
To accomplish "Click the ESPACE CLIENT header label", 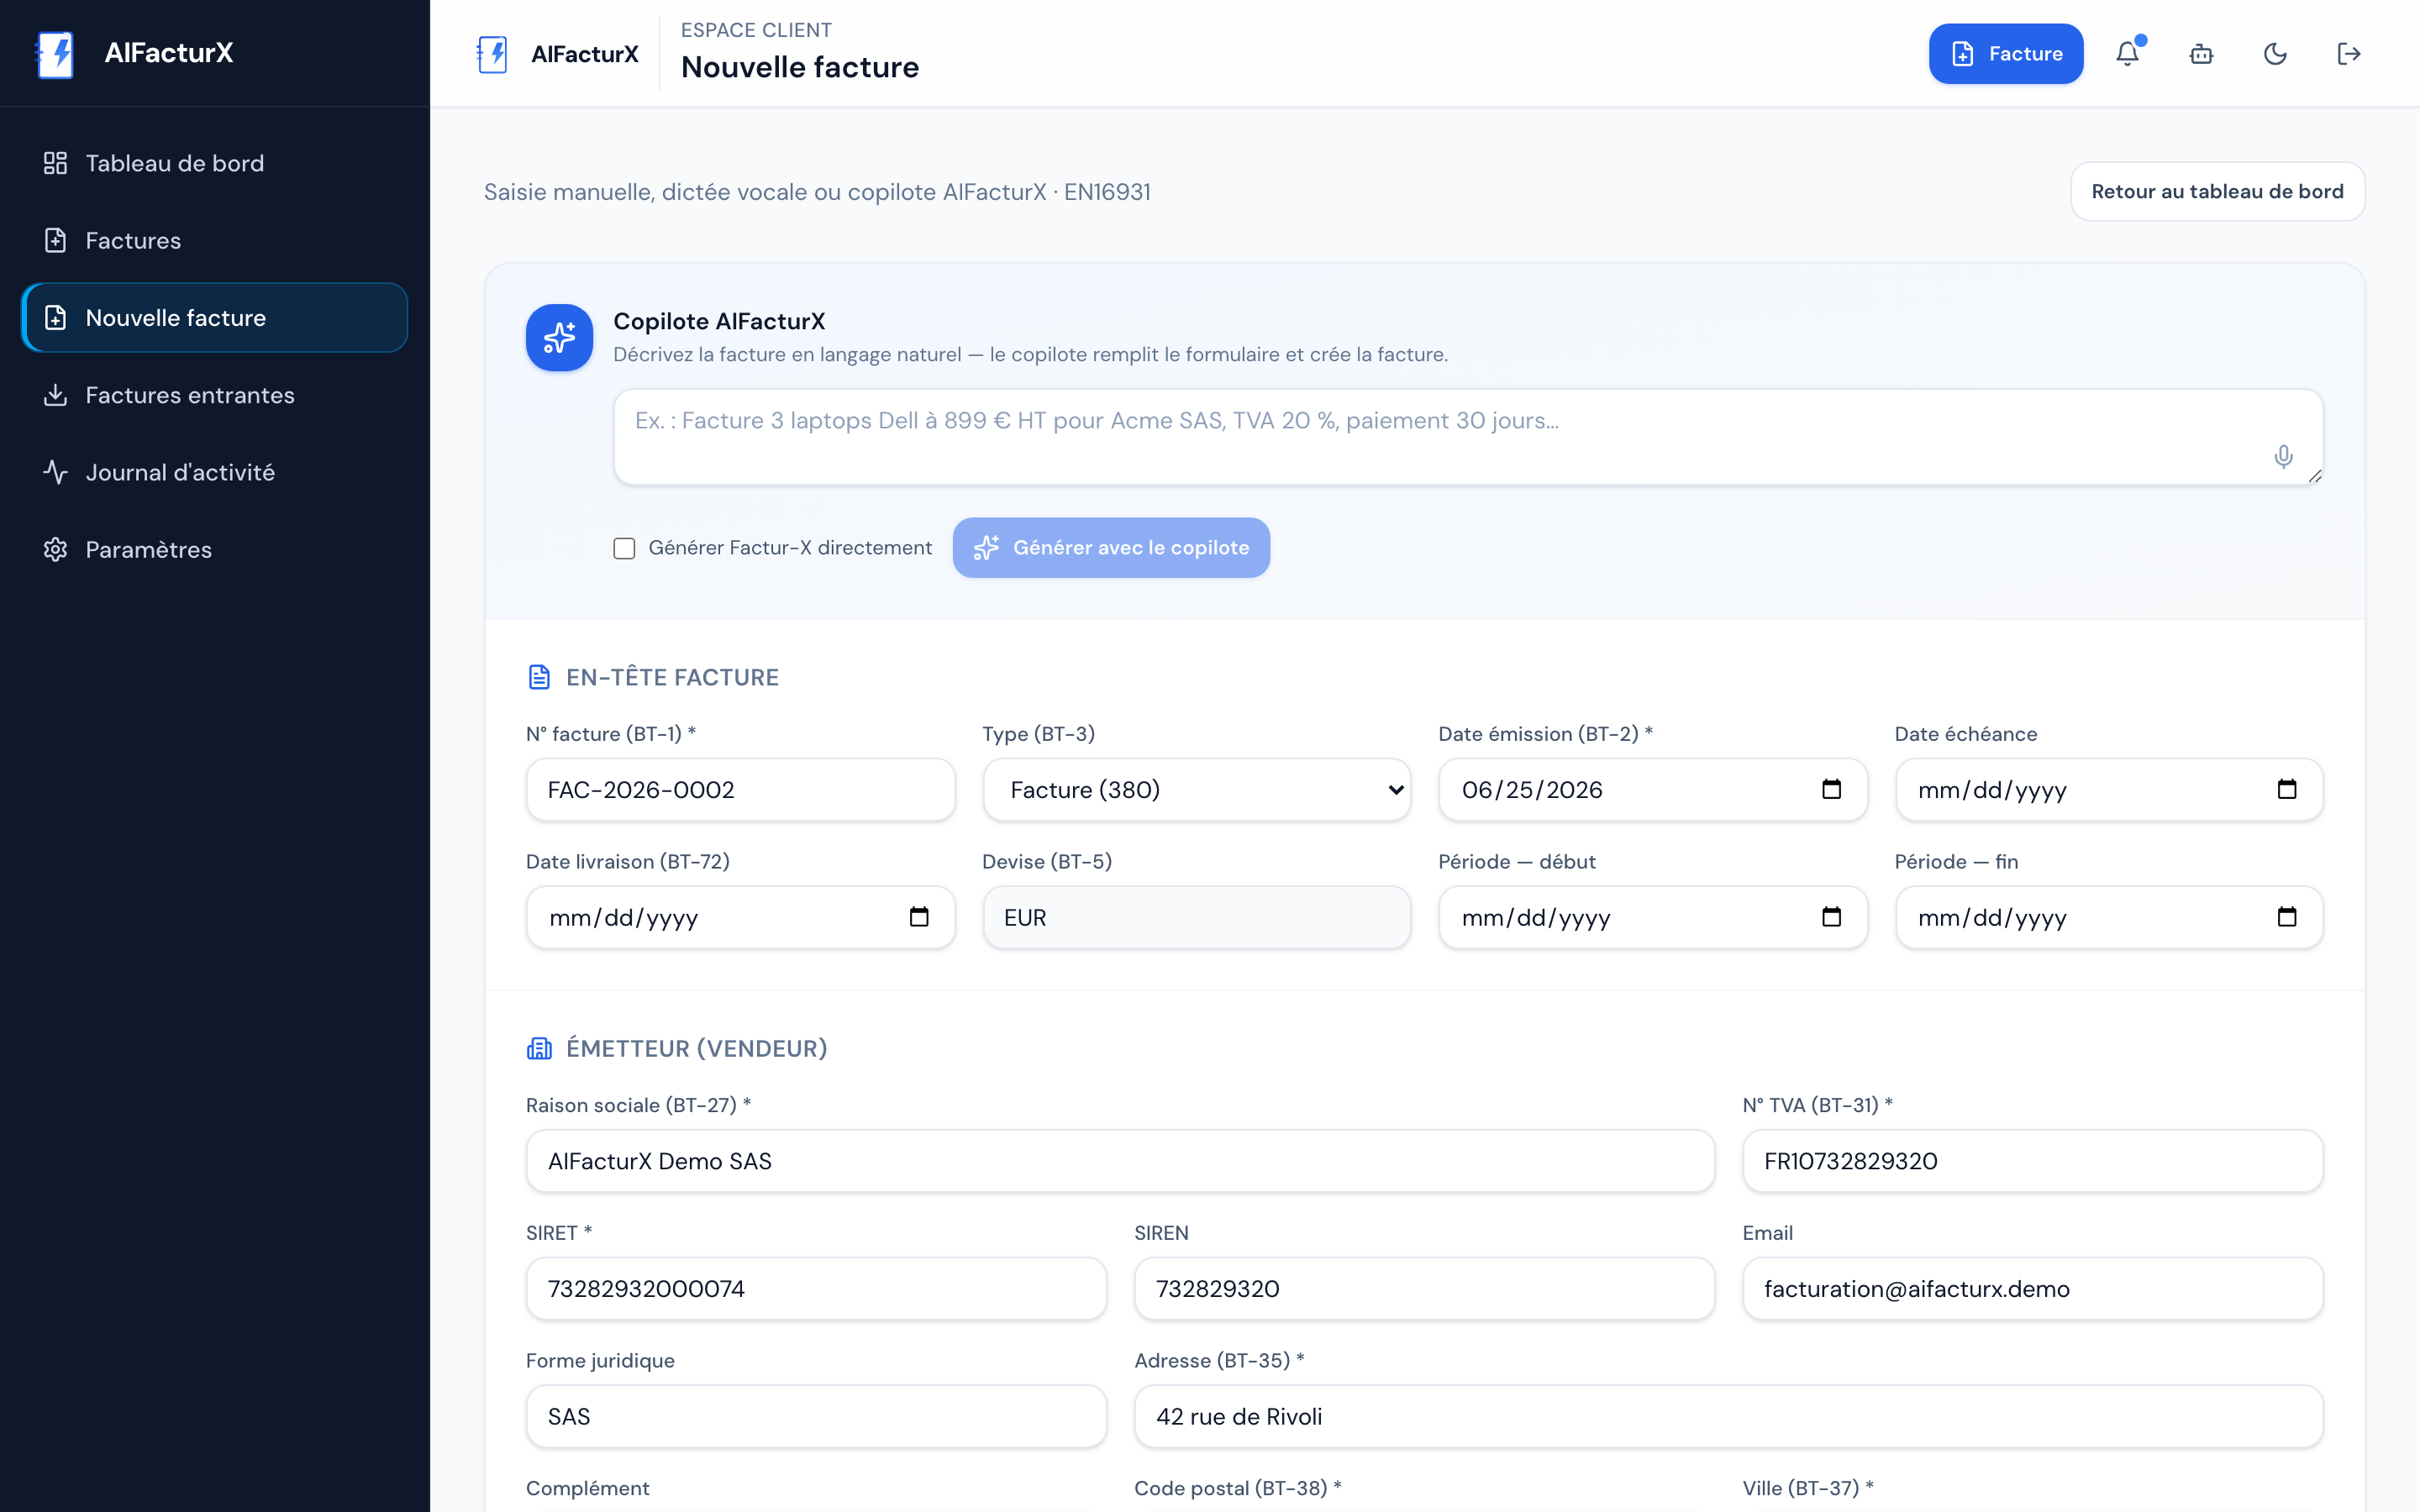I will click(756, 30).
